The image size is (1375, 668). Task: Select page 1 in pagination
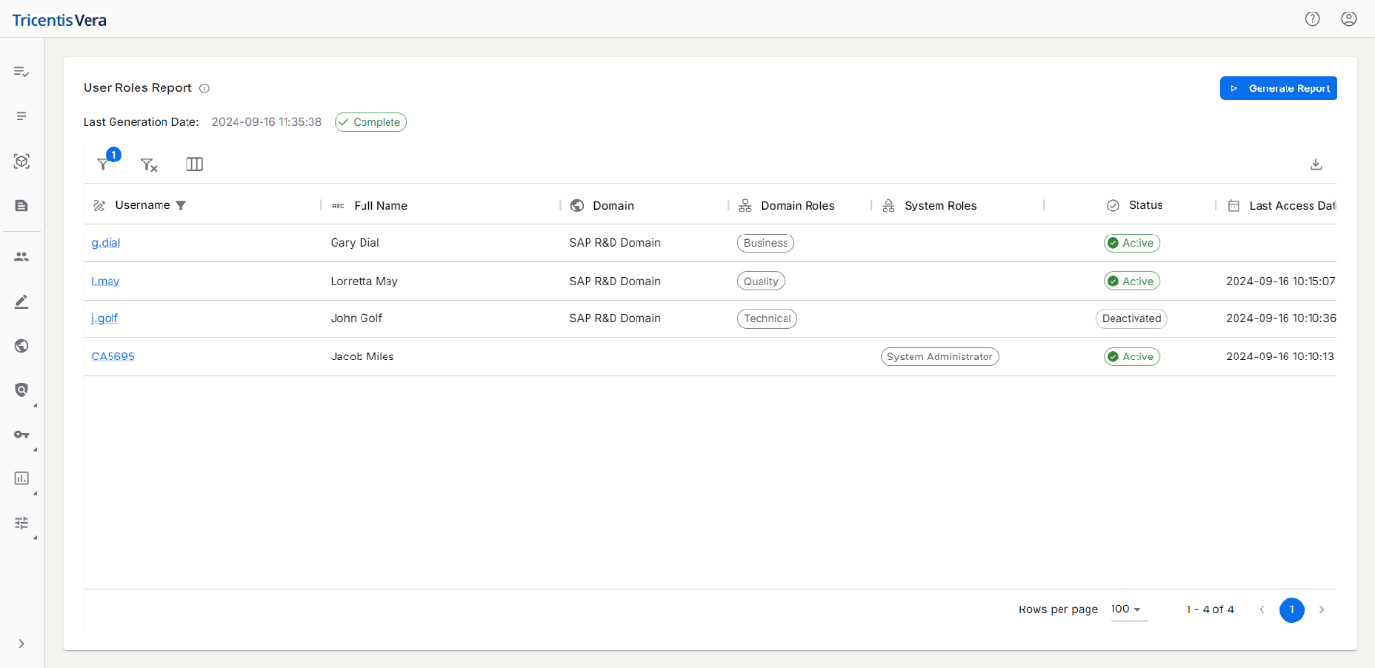click(1291, 609)
